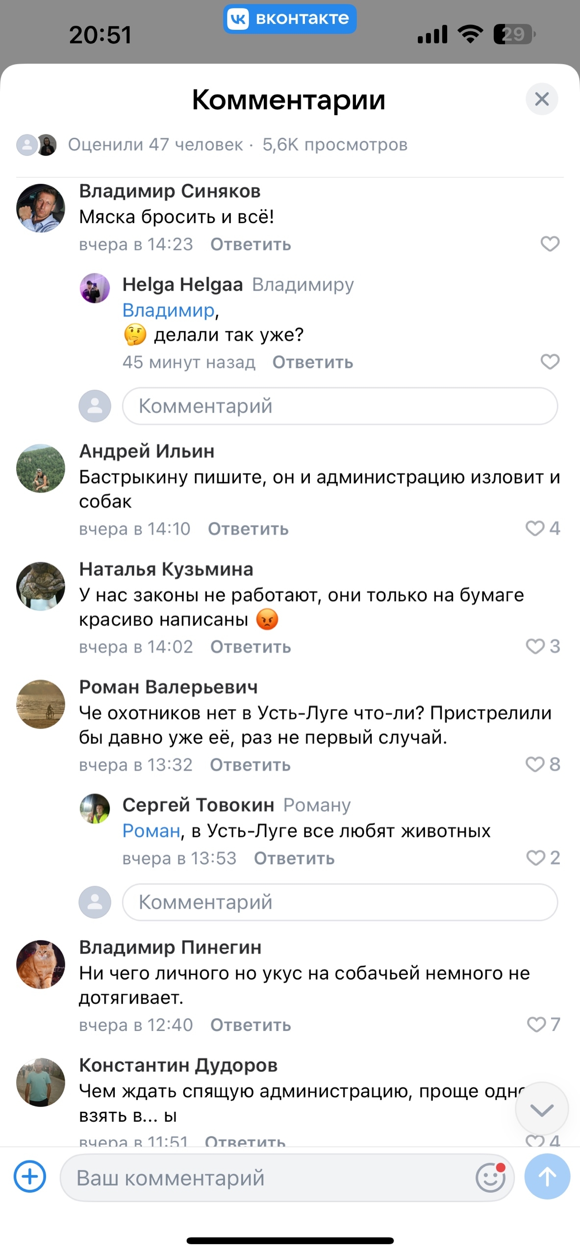Like Helga Helgaa's reply
The height and width of the screenshot is (1255, 580).
coord(550,362)
